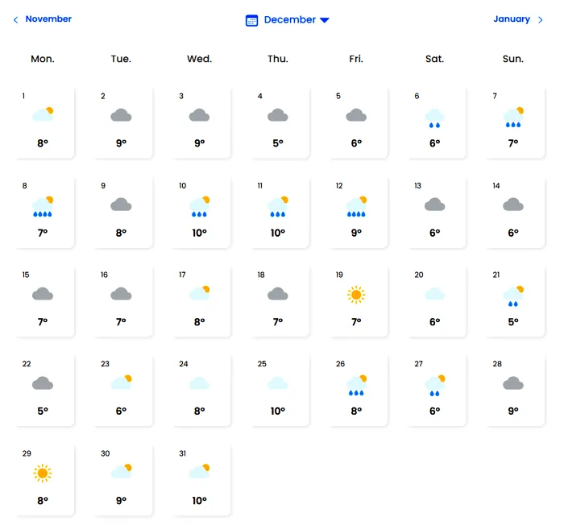Viewport: 564px width, 525px height.
Task: Select the December 10 day card
Action: pos(200,211)
